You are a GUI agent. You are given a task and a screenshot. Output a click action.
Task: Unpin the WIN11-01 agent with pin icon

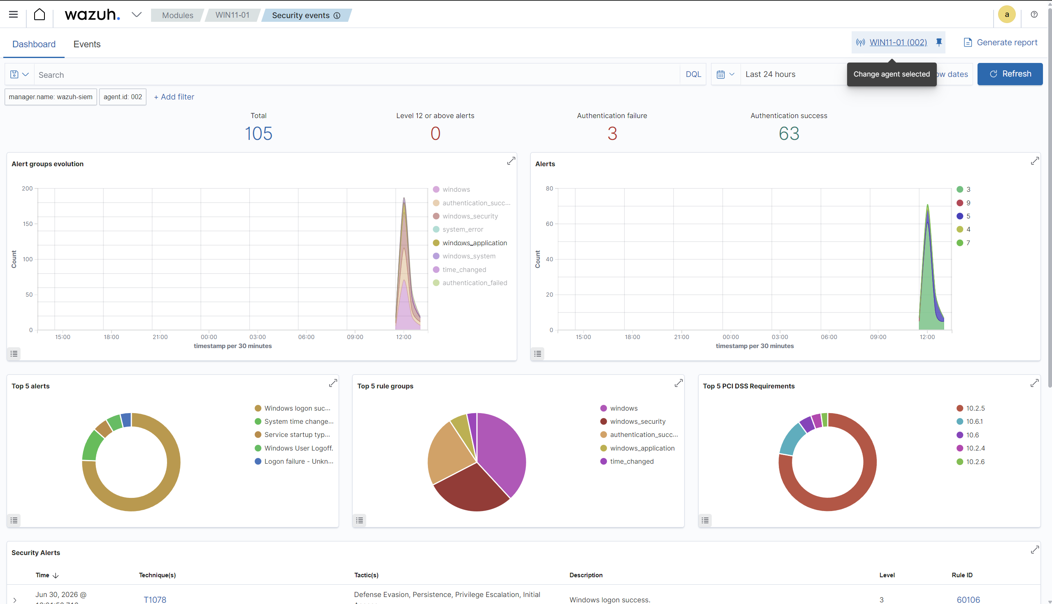click(x=939, y=42)
